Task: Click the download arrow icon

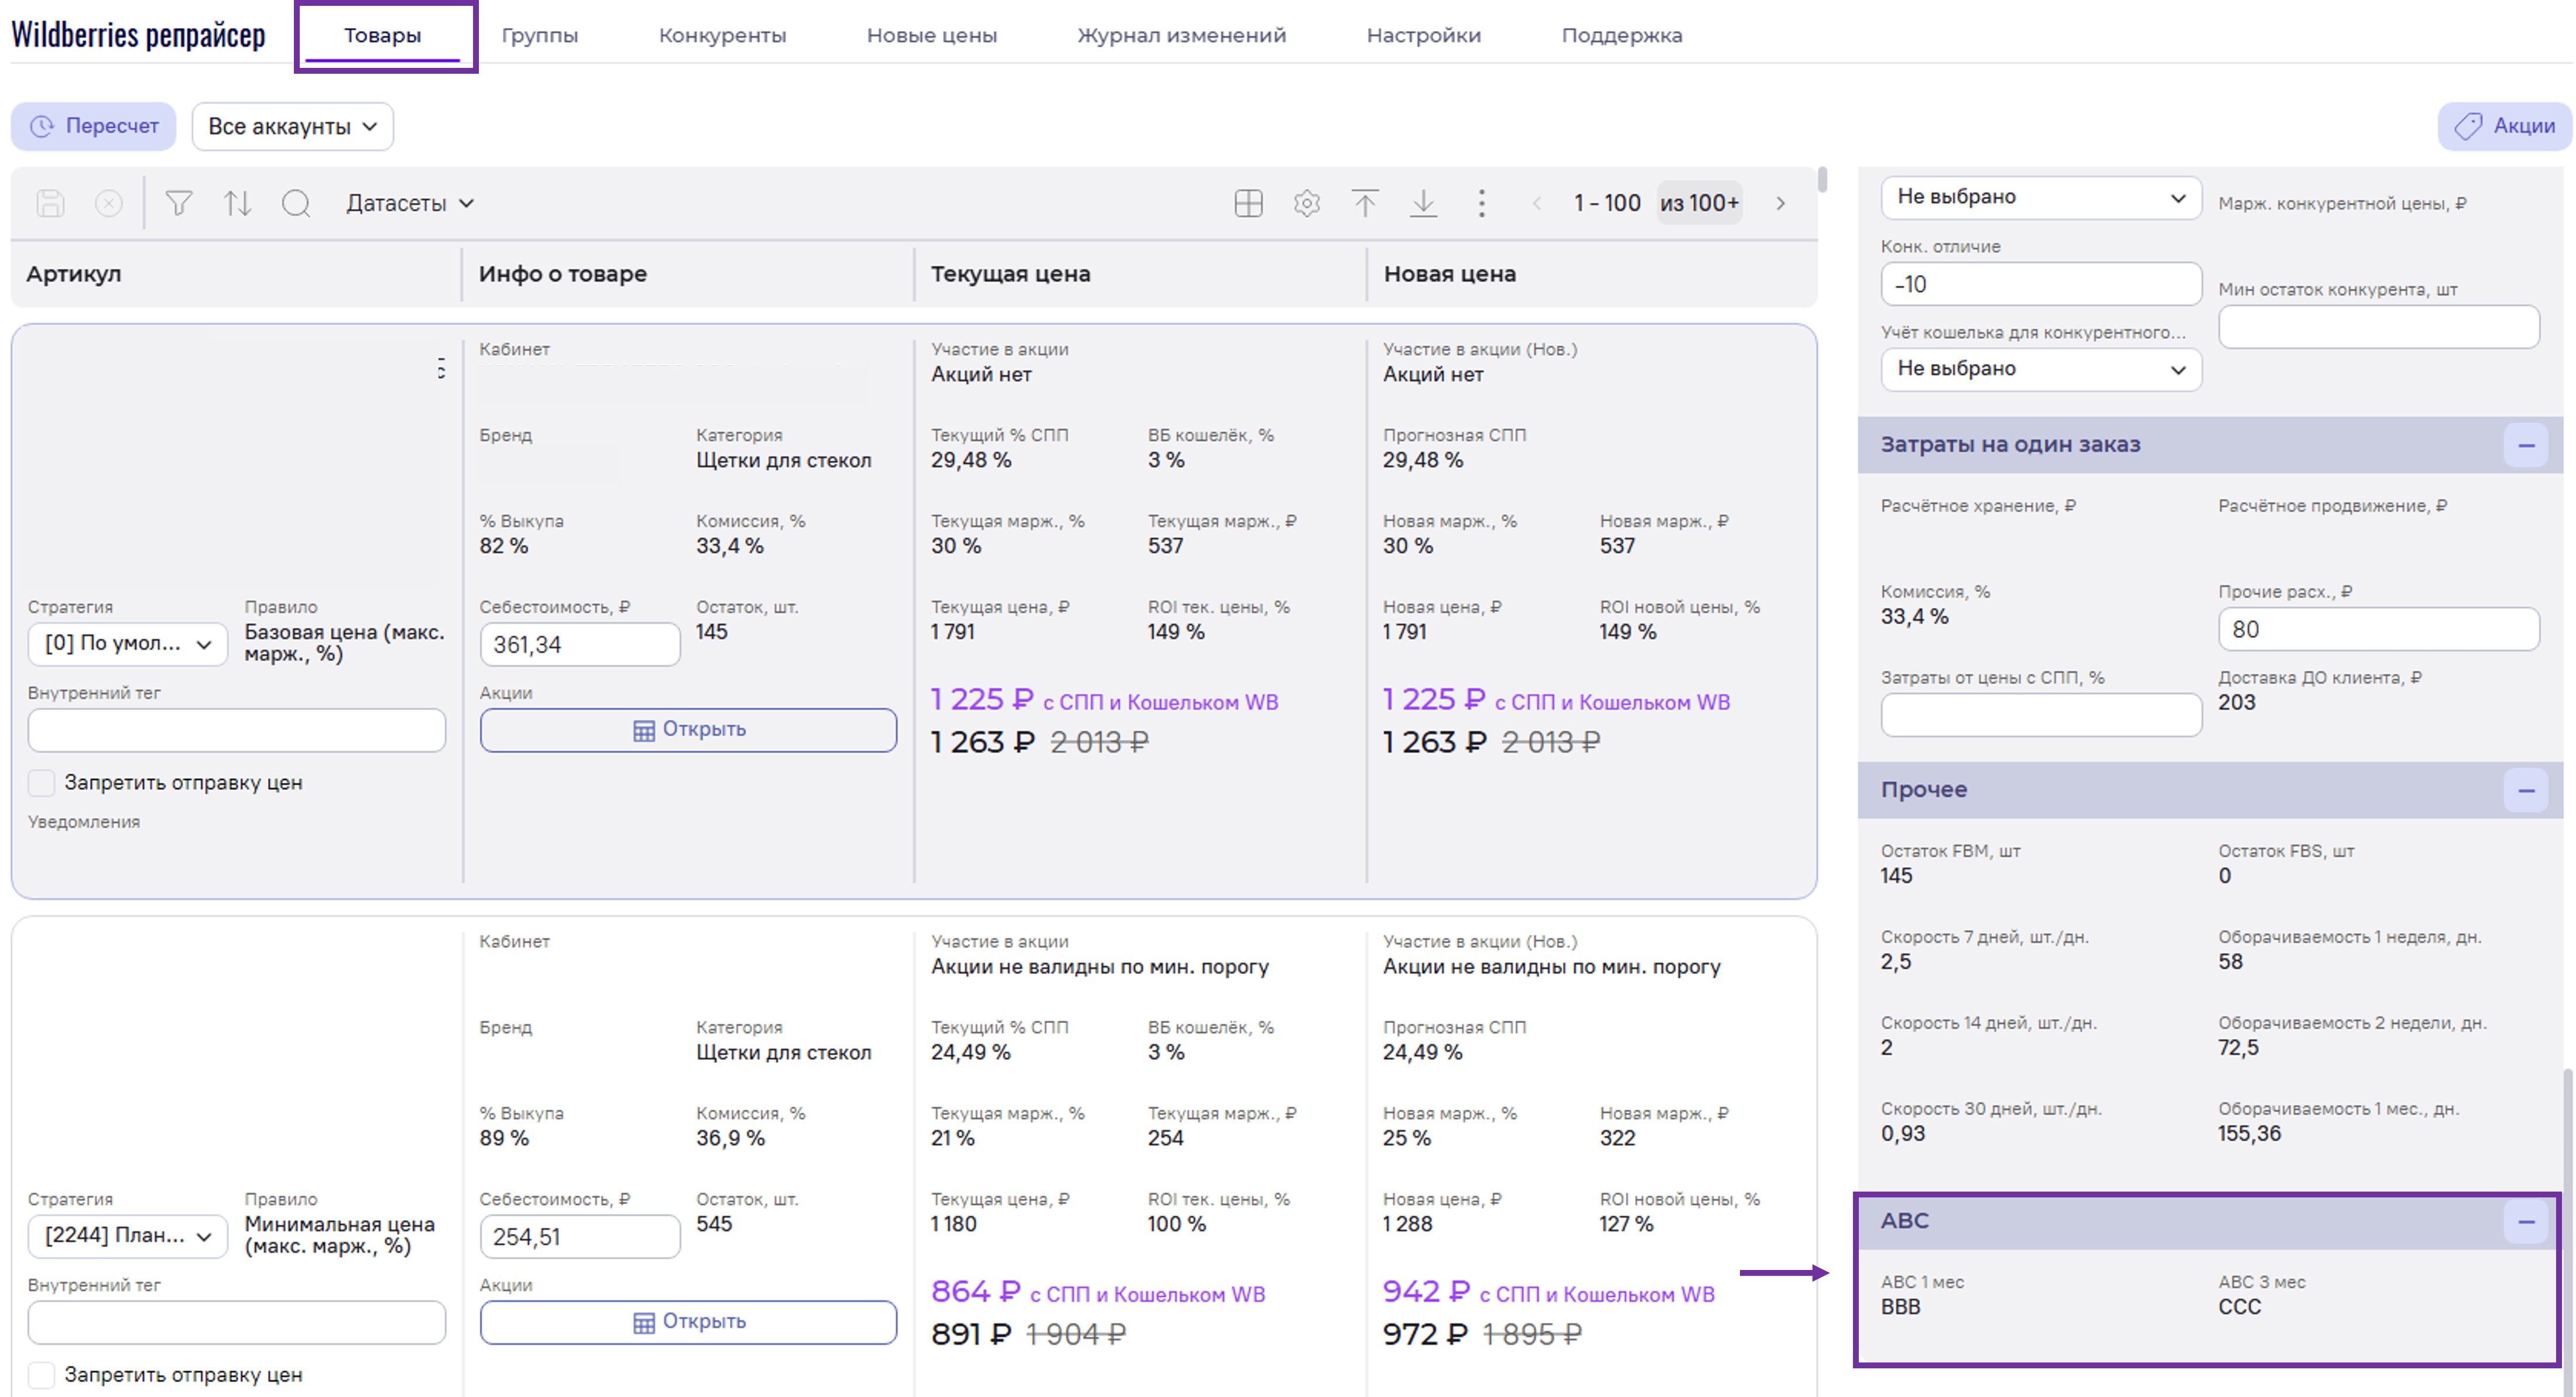Action: [x=1423, y=203]
